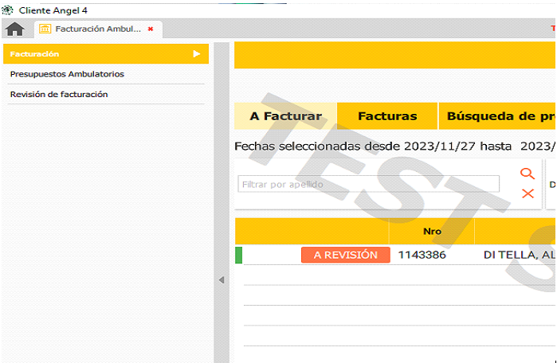
Task: Collapse the sidebar with the splitter arrow
Action: (x=222, y=280)
